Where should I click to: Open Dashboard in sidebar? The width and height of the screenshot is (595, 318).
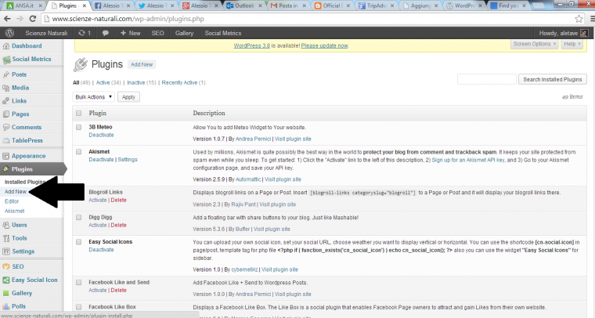coord(26,46)
